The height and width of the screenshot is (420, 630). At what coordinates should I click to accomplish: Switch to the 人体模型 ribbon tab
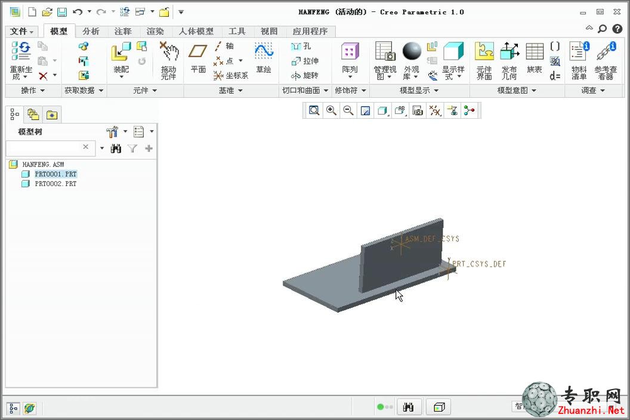click(196, 32)
